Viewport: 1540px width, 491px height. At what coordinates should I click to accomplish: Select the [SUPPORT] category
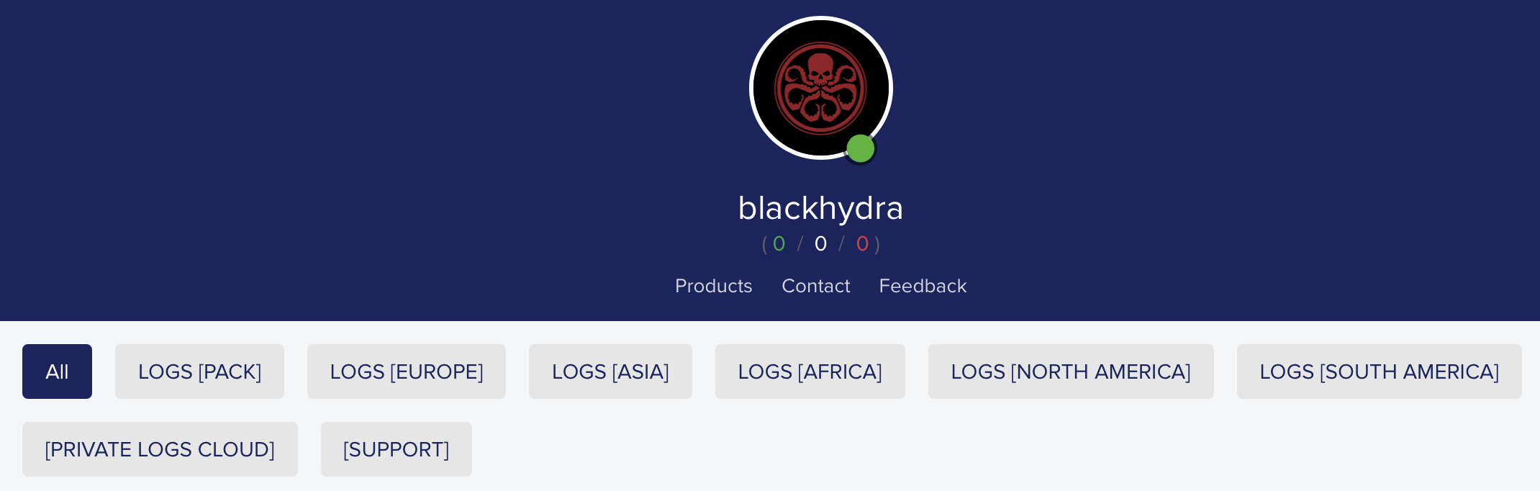point(397,449)
